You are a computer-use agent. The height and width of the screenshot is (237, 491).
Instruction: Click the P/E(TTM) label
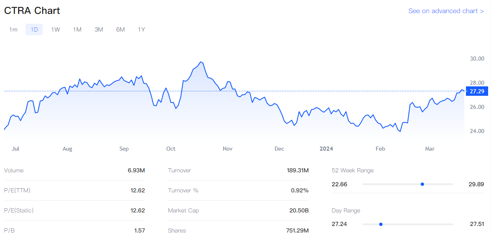point(17,190)
